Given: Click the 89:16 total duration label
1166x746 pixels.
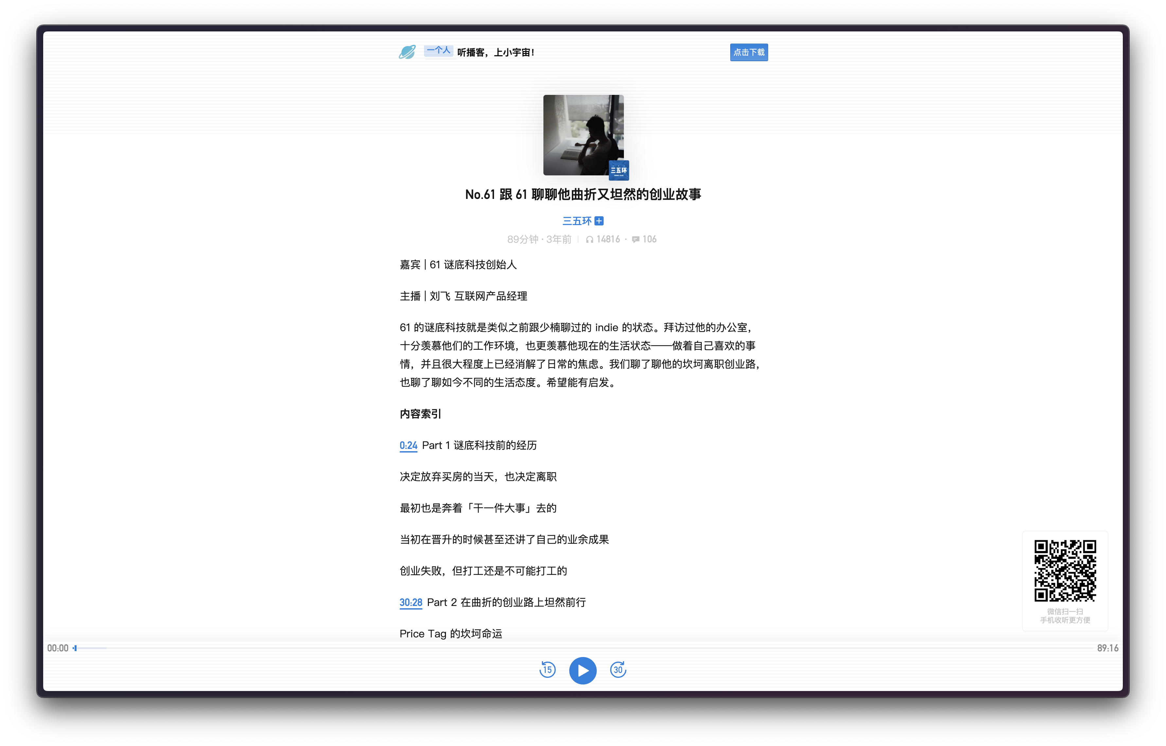Looking at the screenshot, I should (x=1107, y=648).
